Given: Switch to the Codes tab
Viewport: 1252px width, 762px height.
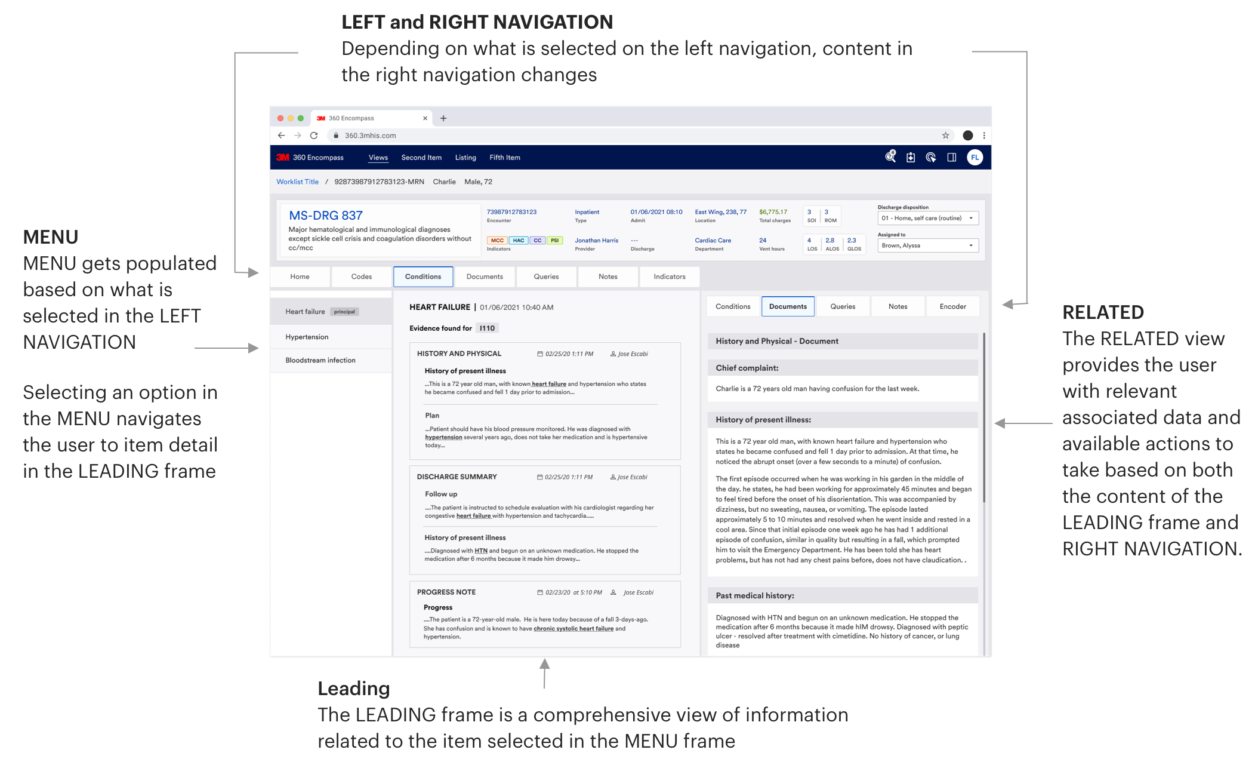Looking at the screenshot, I should pyautogui.click(x=362, y=277).
